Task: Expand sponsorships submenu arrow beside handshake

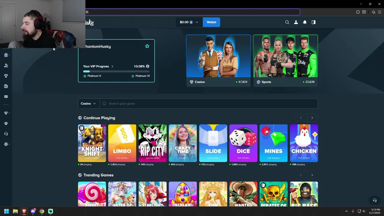Action: pyautogui.click(x=9, y=113)
